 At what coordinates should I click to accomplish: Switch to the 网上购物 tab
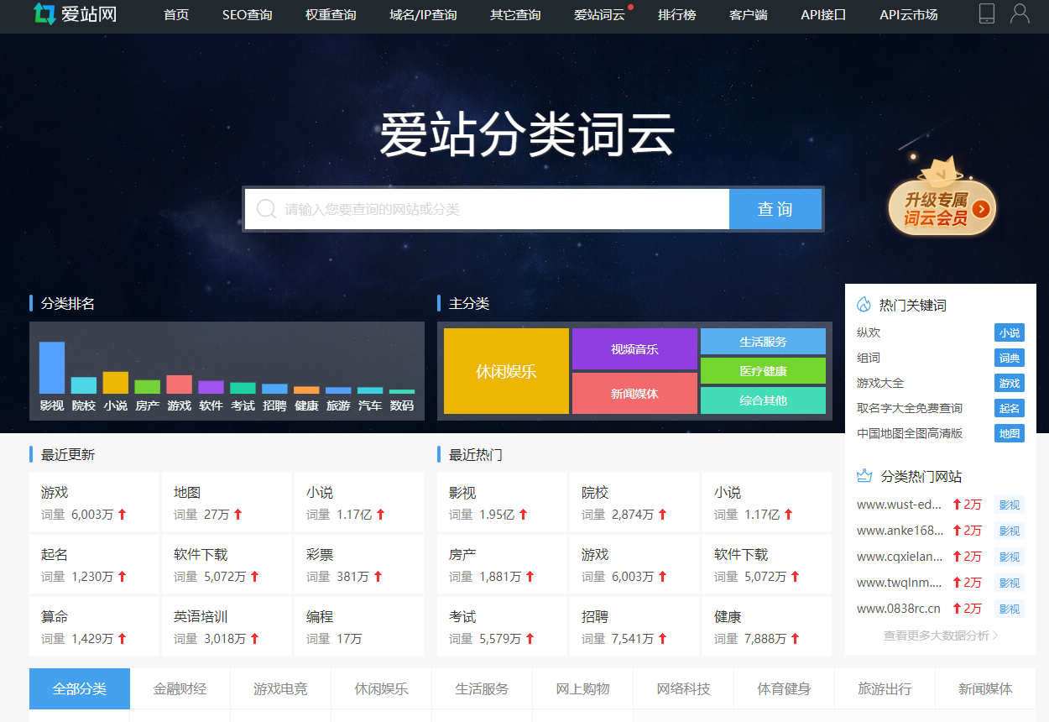pos(583,688)
